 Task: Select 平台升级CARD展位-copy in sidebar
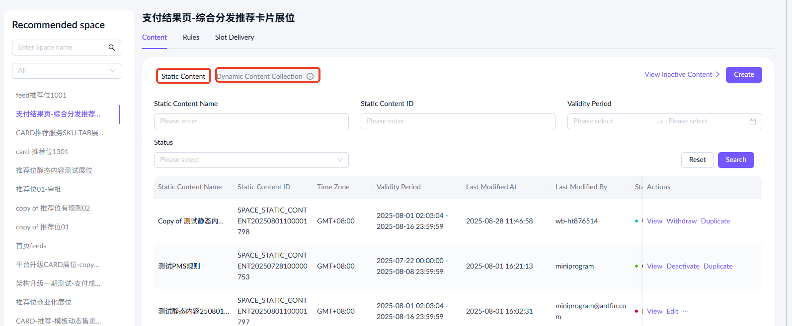58,265
